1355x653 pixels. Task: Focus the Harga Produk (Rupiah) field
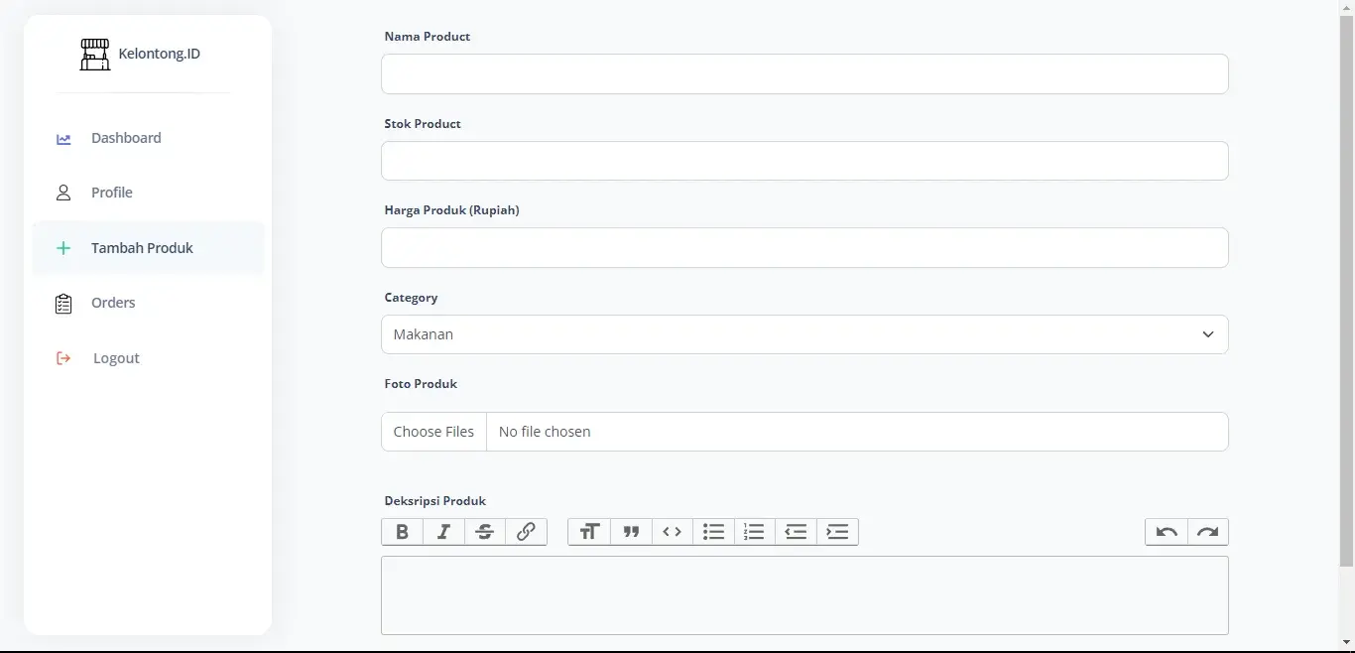[x=804, y=248]
